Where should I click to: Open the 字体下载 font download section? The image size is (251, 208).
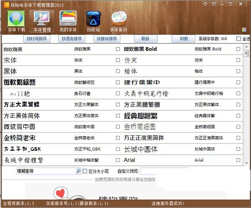(x=16, y=21)
